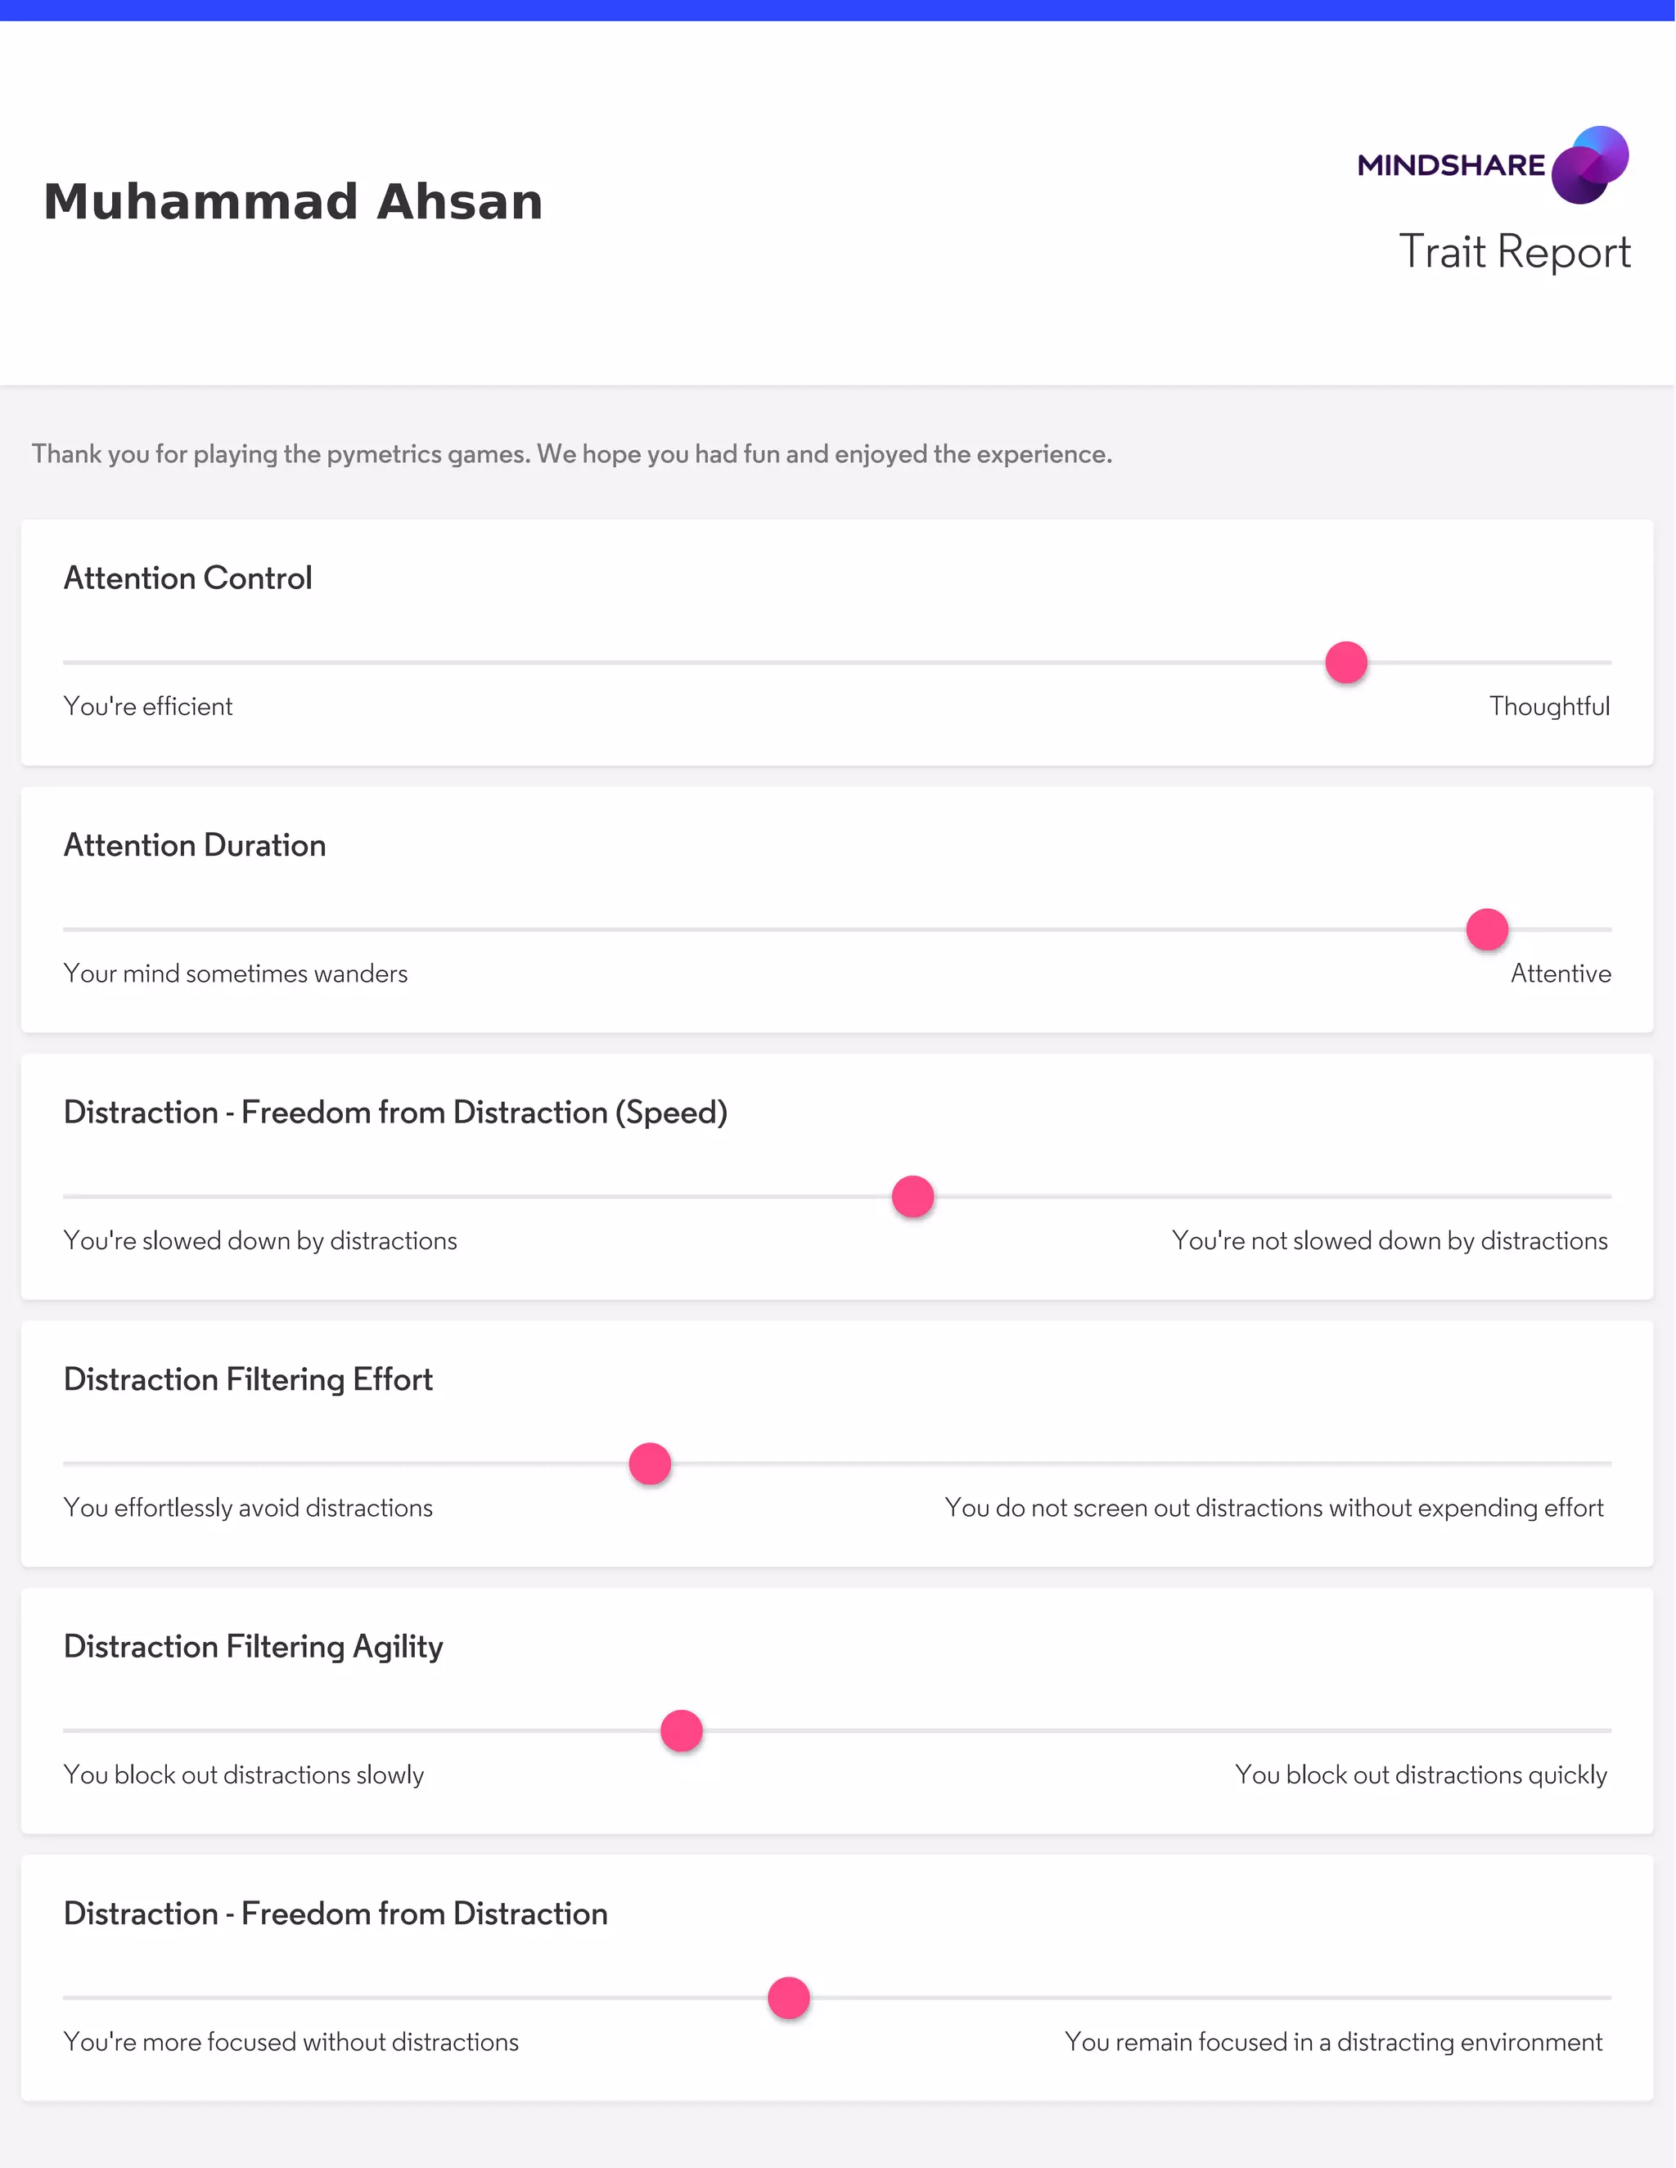Image resolution: width=1676 pixels, height=2168 pixels.
Task: Click the Trait Report title text
Action: (x=1514, y=252)
